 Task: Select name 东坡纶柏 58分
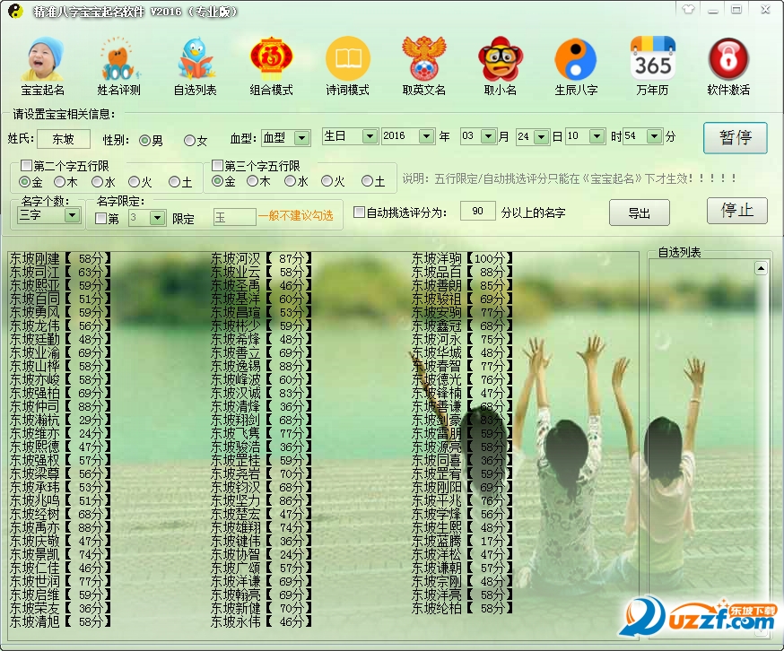[x=461, y=608]
